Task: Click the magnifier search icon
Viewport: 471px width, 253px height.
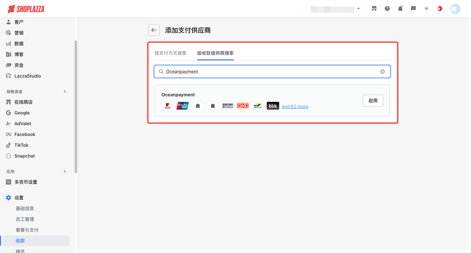Action: (x=161, y=71)
